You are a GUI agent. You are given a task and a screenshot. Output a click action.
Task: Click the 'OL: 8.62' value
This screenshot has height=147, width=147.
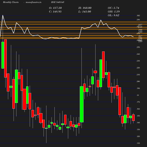(x=113, y=15)
